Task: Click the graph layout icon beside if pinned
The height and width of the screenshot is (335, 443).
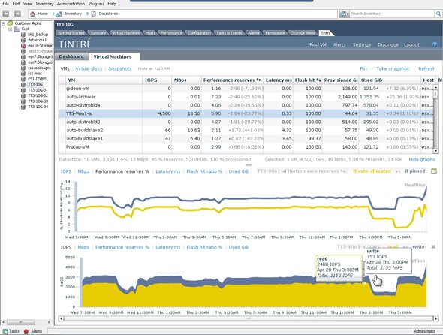Action: [434, 171]
